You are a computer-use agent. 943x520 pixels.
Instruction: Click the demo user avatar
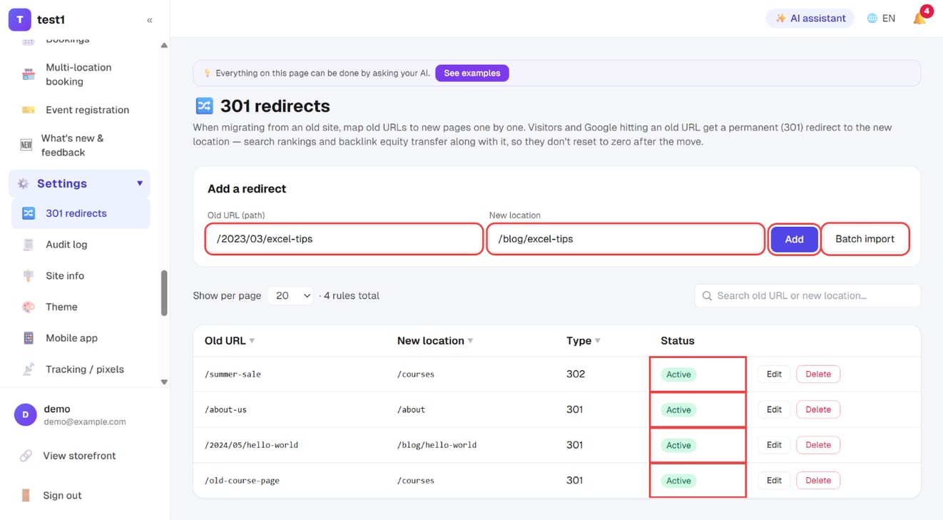pyautogui.click(x=26, y=414)
